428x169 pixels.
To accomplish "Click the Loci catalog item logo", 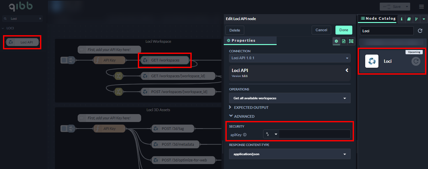I will [371, 61].
